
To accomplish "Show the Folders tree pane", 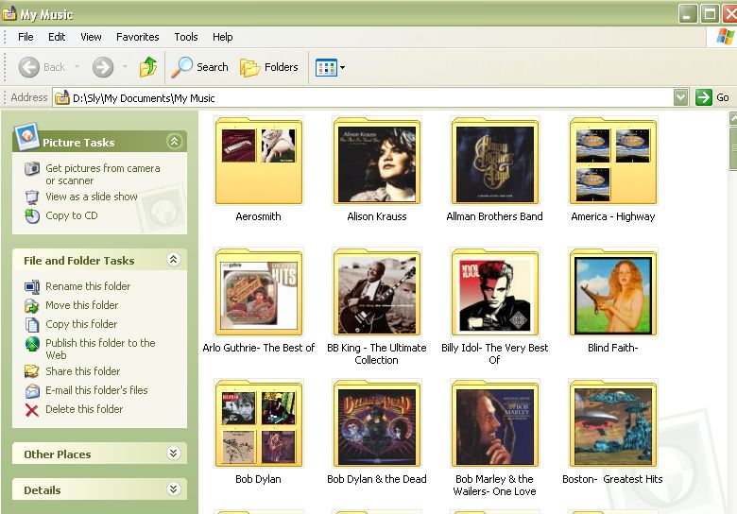I will point(269,67).
